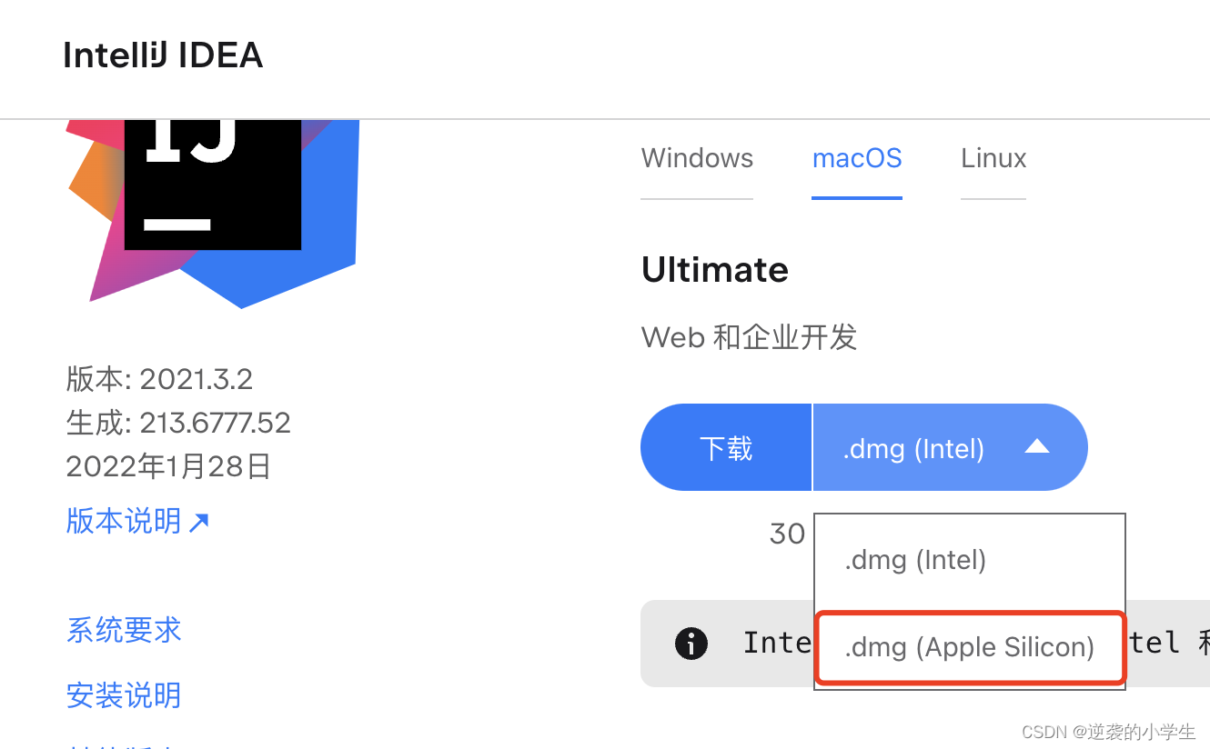The width and height of the screenshot is (1210, 749).
Task: Click the 2022年1月28日 release date
Action: click(x=169, y=467)
